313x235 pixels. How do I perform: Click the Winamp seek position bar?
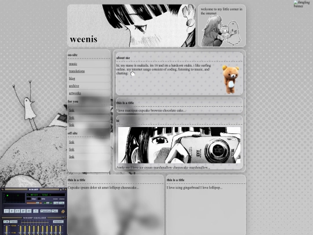(34, 206)
